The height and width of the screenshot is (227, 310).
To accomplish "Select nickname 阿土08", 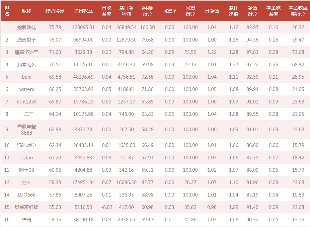I will point(26,170).
